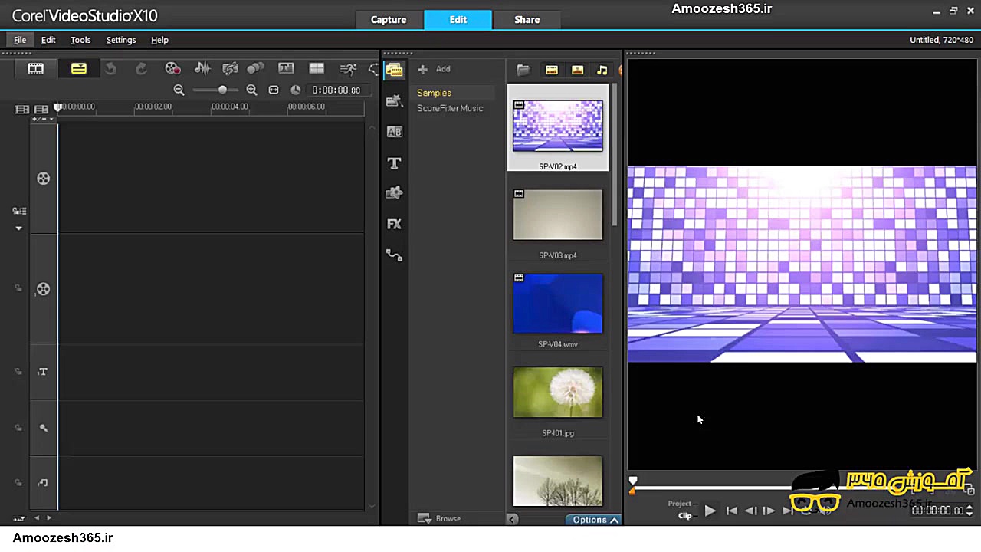Toggle videos visibility in library

[x=551, y=70]
